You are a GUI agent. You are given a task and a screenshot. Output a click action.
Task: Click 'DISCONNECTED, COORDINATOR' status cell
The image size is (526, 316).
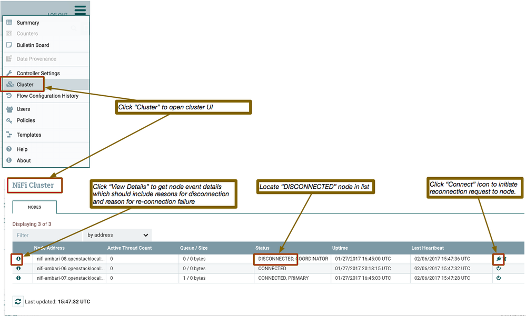coord(293,259)
